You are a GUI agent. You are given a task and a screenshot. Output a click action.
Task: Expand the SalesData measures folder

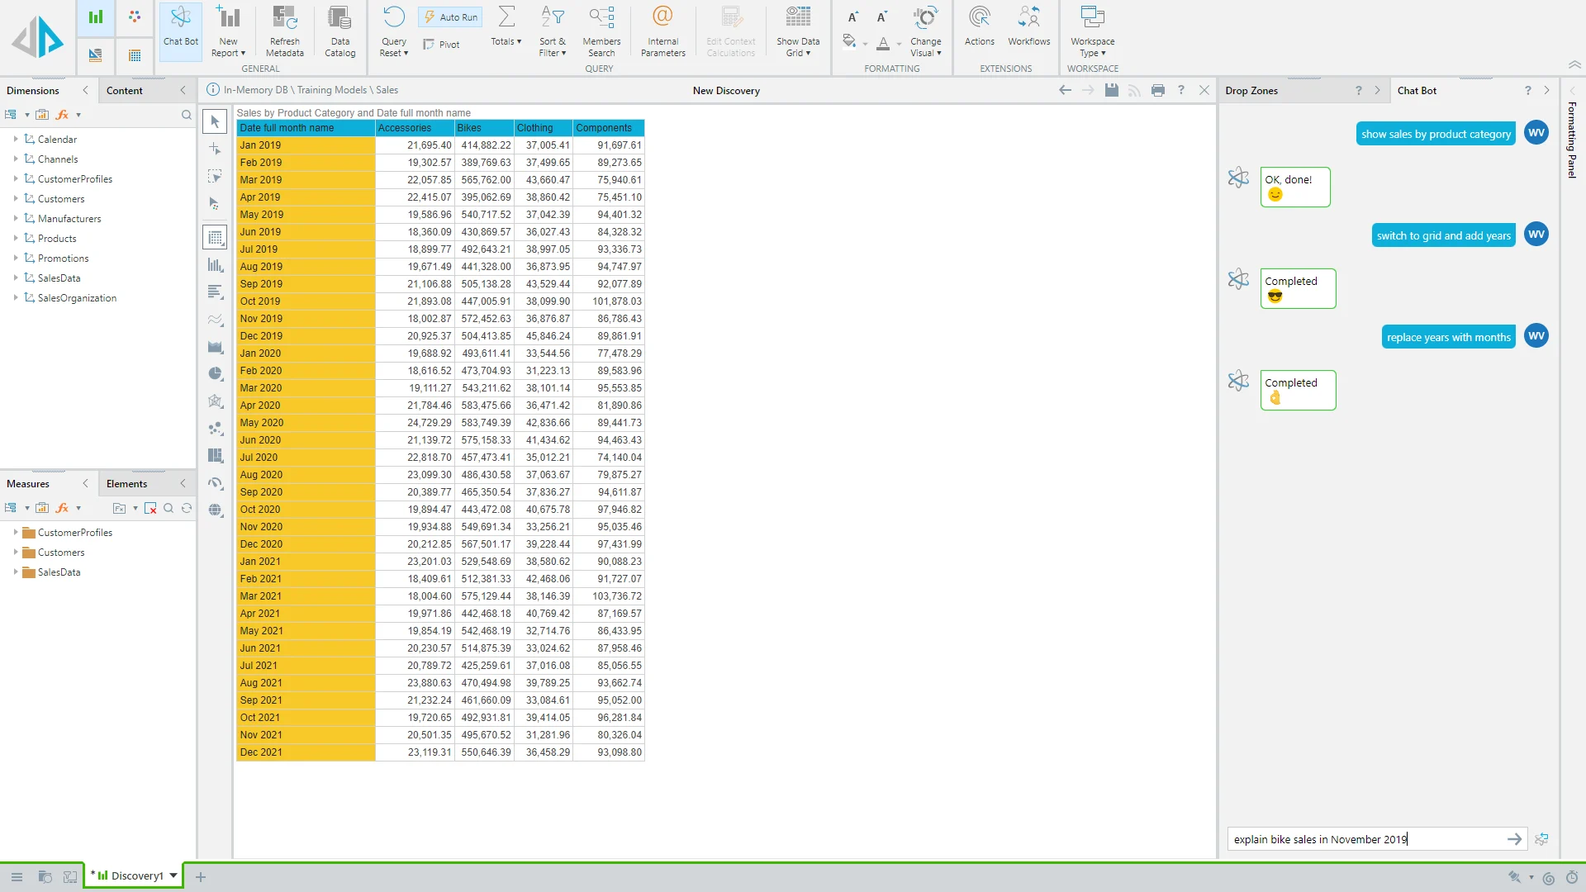point(16,572)
